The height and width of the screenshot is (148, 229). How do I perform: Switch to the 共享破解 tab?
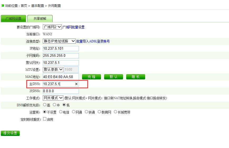40,19
